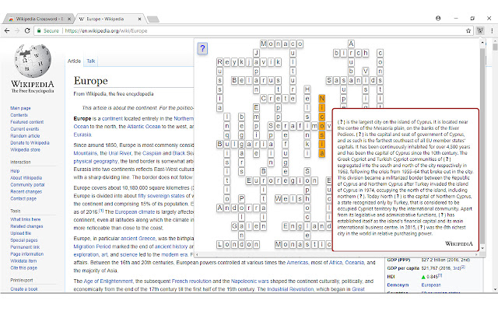Open the 'Industrial Revolution' link
Viewport: 498px width, 311px height.
[x=290, y=289]
